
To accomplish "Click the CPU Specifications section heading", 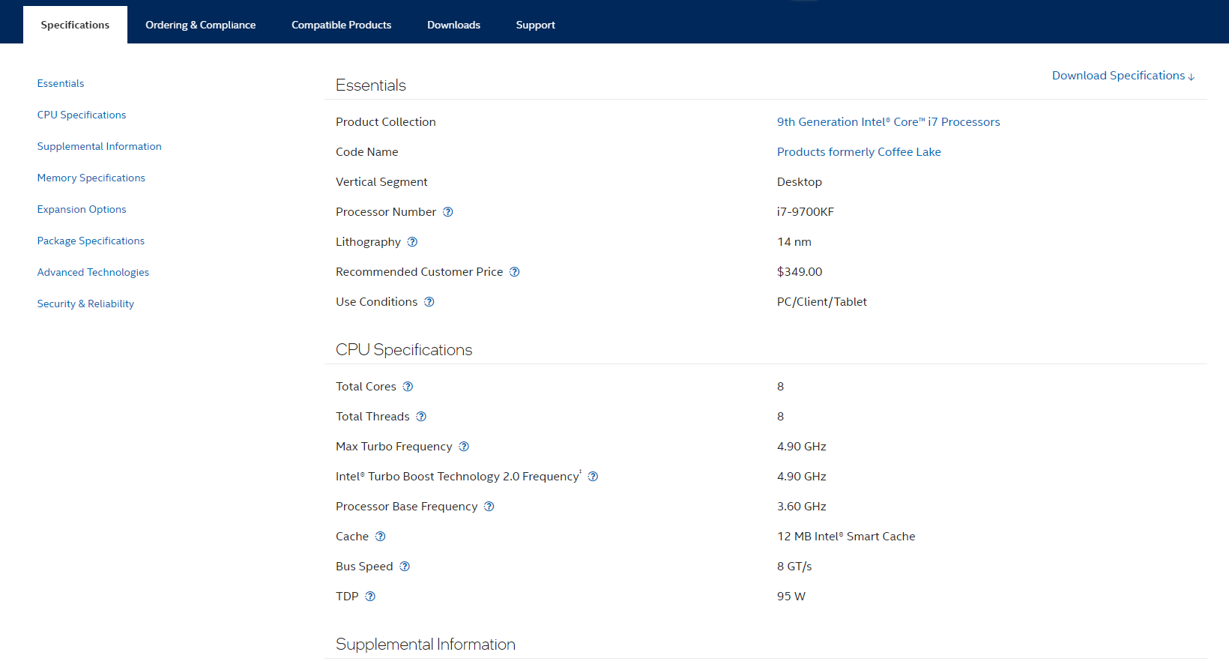I will tap(404, 350).
